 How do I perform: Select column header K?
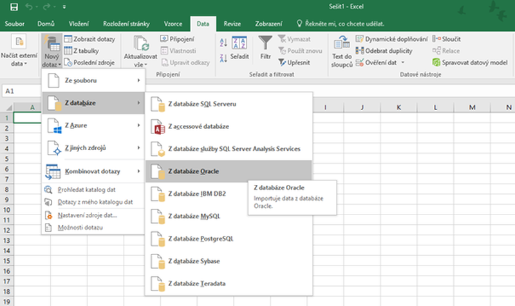point(398,107)
